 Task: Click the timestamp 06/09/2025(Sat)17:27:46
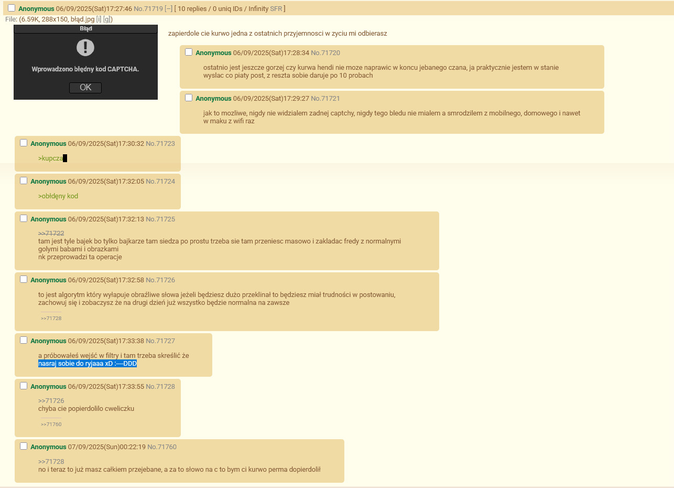tap(94, 9)
